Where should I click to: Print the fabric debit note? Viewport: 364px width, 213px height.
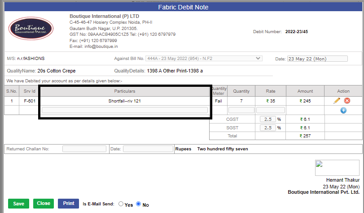(x=69, y=203)
